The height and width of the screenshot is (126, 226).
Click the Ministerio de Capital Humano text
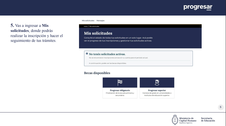point(188,118)
